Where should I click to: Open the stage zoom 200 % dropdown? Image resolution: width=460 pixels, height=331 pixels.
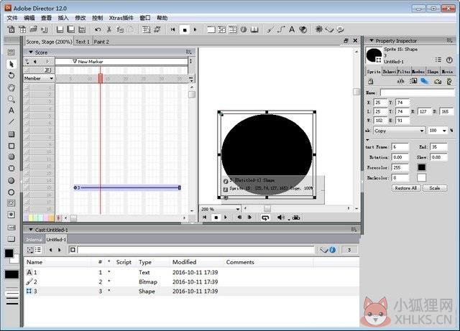click(x=221, y=209)
